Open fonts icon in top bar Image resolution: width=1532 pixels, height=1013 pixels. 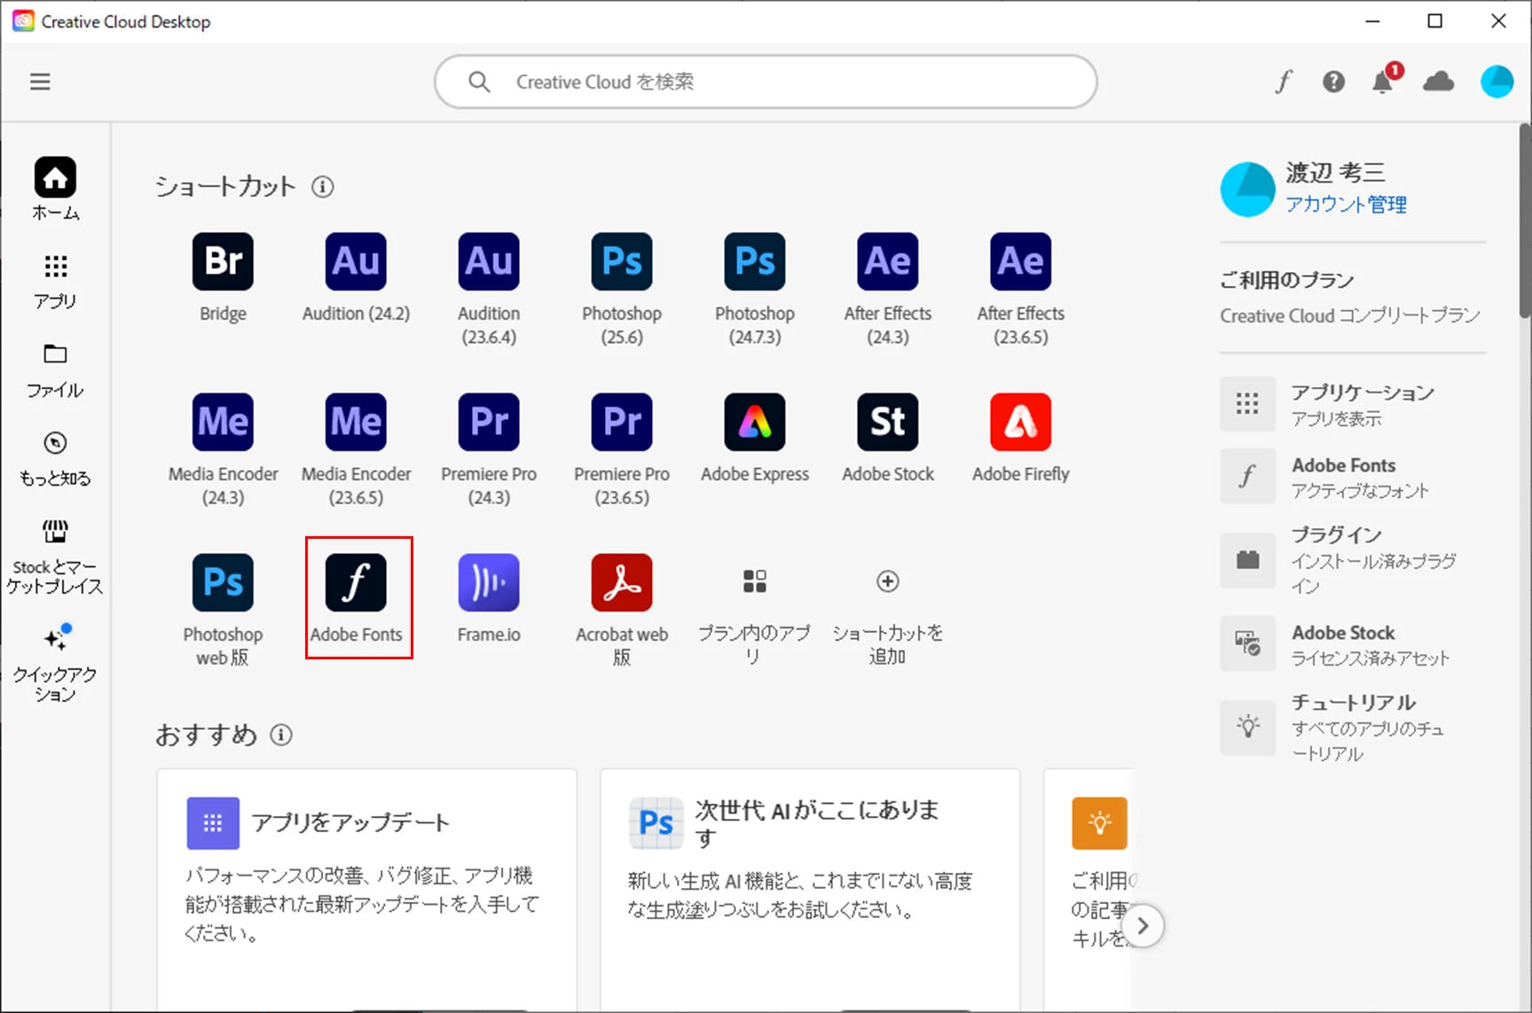[x=1283, y=82]
